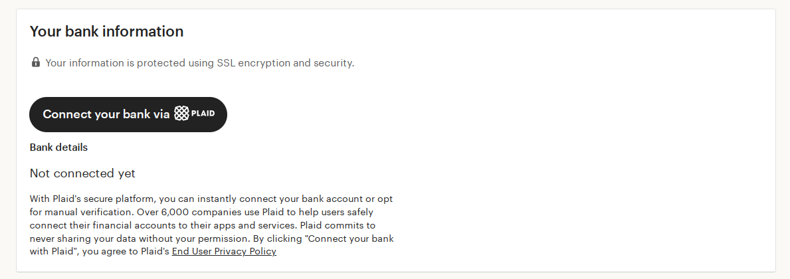The width and height of the screenshot is (790, 279).
Task: Click the Not connected yet status text
Action: 82,173
